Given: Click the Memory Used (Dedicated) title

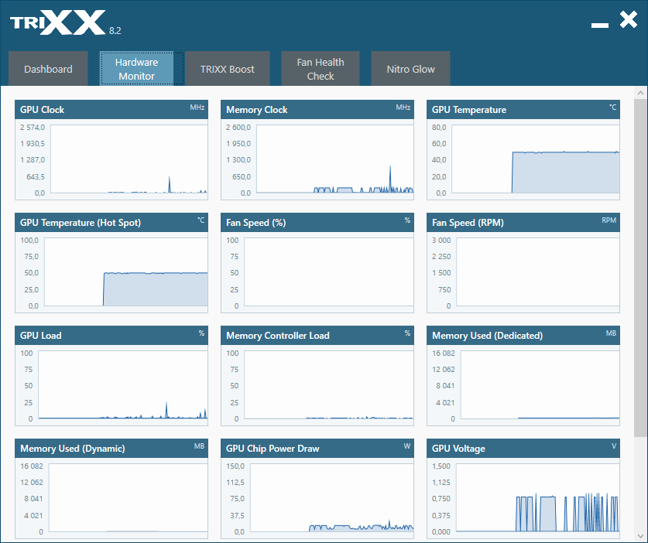Looking at the screenshot, I should pyautogui.click(x=487, y=335).
